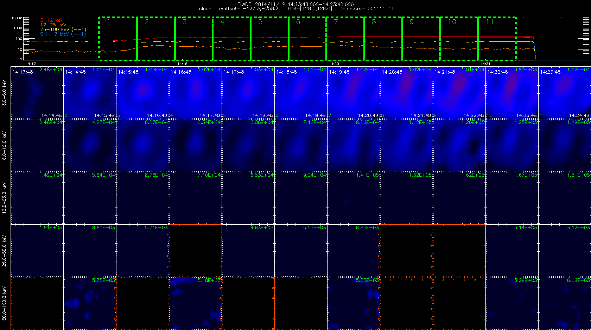Viewport: 591px width, 330px height.
Task: Click the FOV value in the header
Action: [x=310, y=9]
